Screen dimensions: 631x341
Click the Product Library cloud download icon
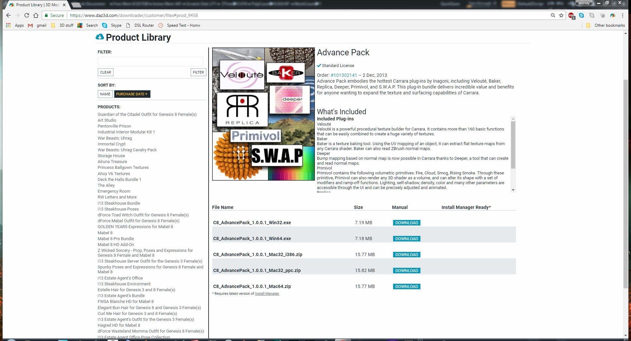point(100,37)
